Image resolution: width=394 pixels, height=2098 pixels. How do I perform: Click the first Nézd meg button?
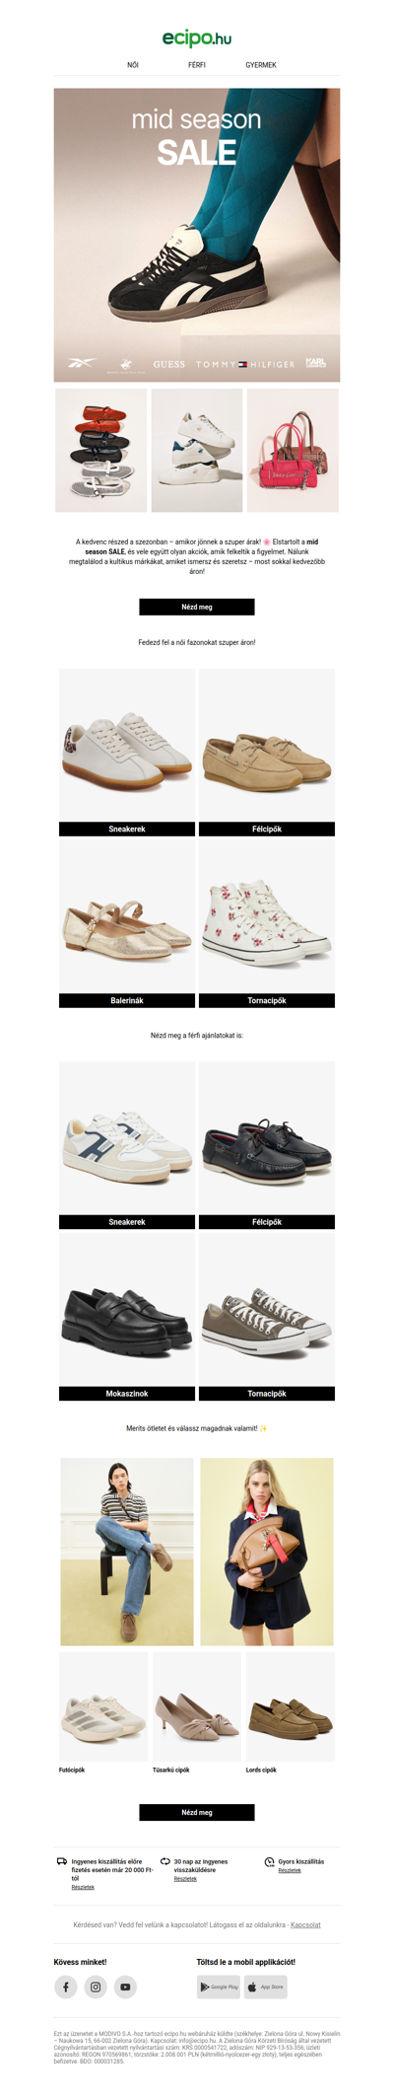(197, 607)
